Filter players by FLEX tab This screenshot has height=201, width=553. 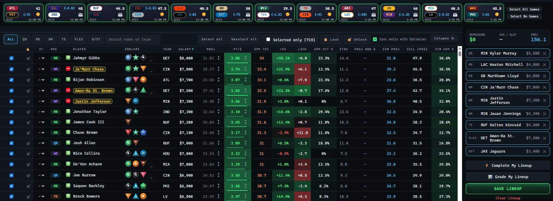click(x=79, y=39)
